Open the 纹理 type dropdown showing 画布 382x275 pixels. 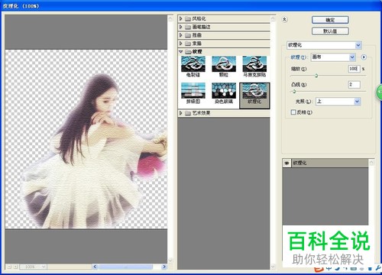tap(333, 57)
